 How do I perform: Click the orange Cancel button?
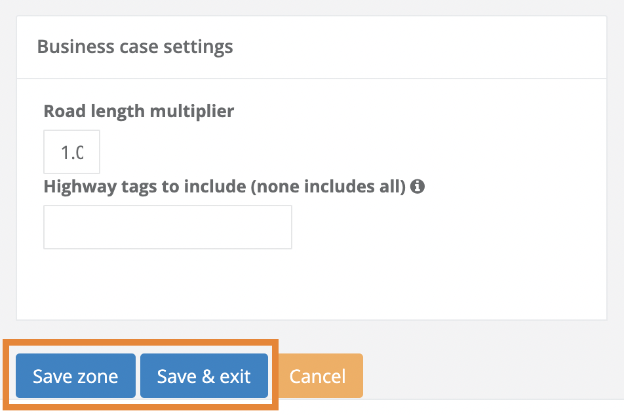tap(317, 376)
